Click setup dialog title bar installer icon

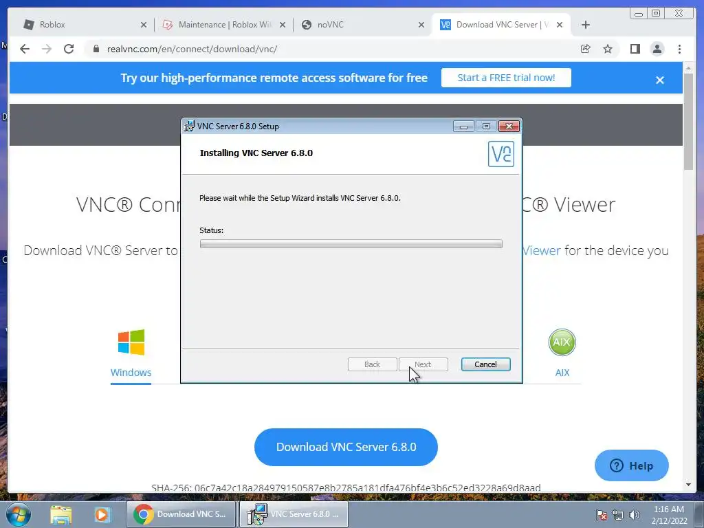point(190,126)
